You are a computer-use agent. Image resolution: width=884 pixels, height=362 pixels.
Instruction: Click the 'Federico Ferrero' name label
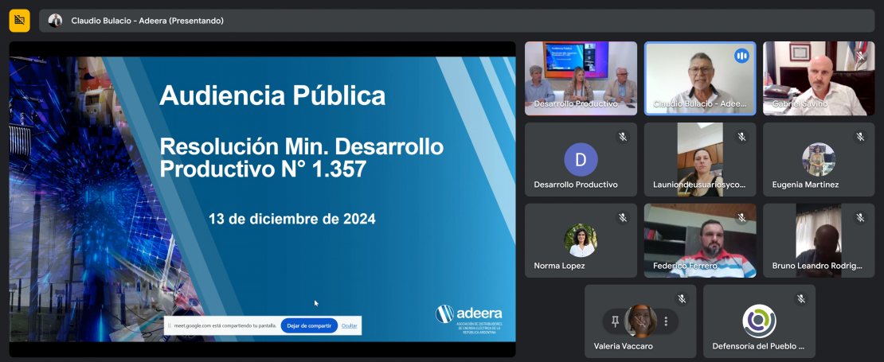(685, 266)
